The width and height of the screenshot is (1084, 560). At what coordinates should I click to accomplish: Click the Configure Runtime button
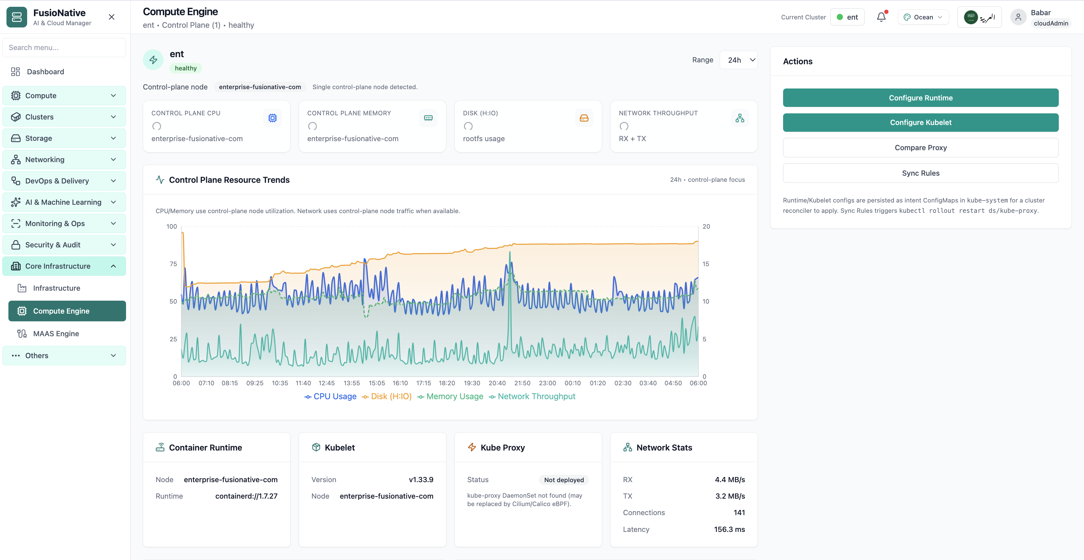click(x=921, y=98)
